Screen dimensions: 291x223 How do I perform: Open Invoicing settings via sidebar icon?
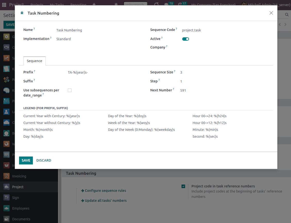[6, 176]
